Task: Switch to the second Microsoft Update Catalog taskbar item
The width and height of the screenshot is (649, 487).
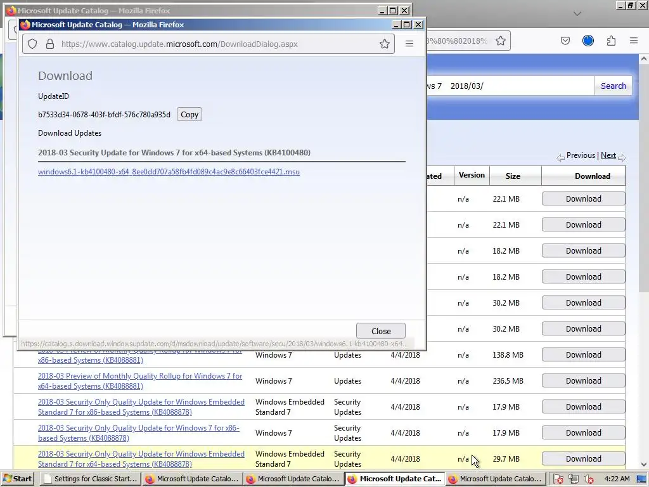Action: [293, 479]
